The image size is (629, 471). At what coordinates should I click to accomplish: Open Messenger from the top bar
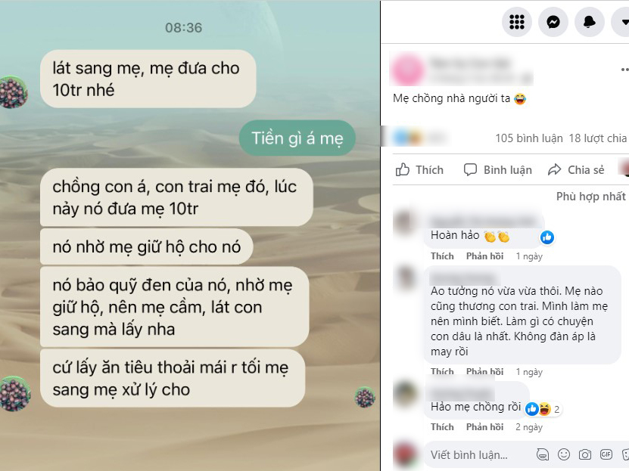click(553, 22)
